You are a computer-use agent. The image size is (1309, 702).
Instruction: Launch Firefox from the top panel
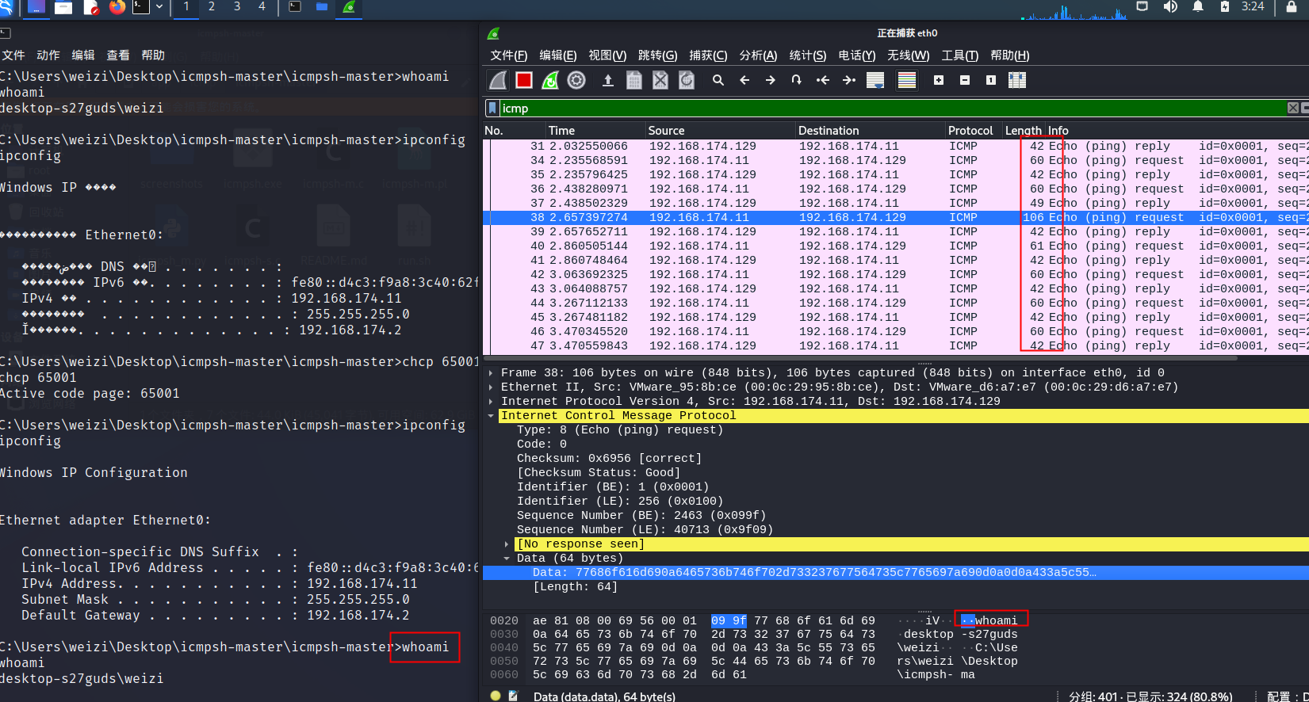(117, 7)
